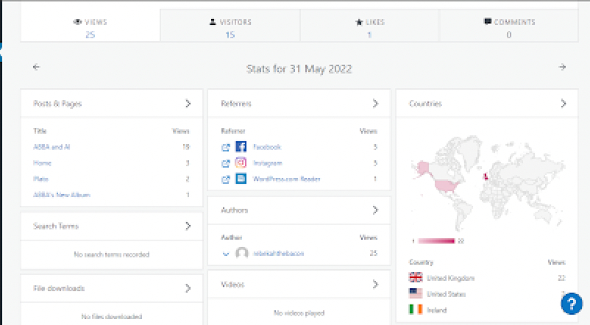The width and height of the screenshot is (590, 325).
Task: Click the world map of views
Action: [487, 183]
